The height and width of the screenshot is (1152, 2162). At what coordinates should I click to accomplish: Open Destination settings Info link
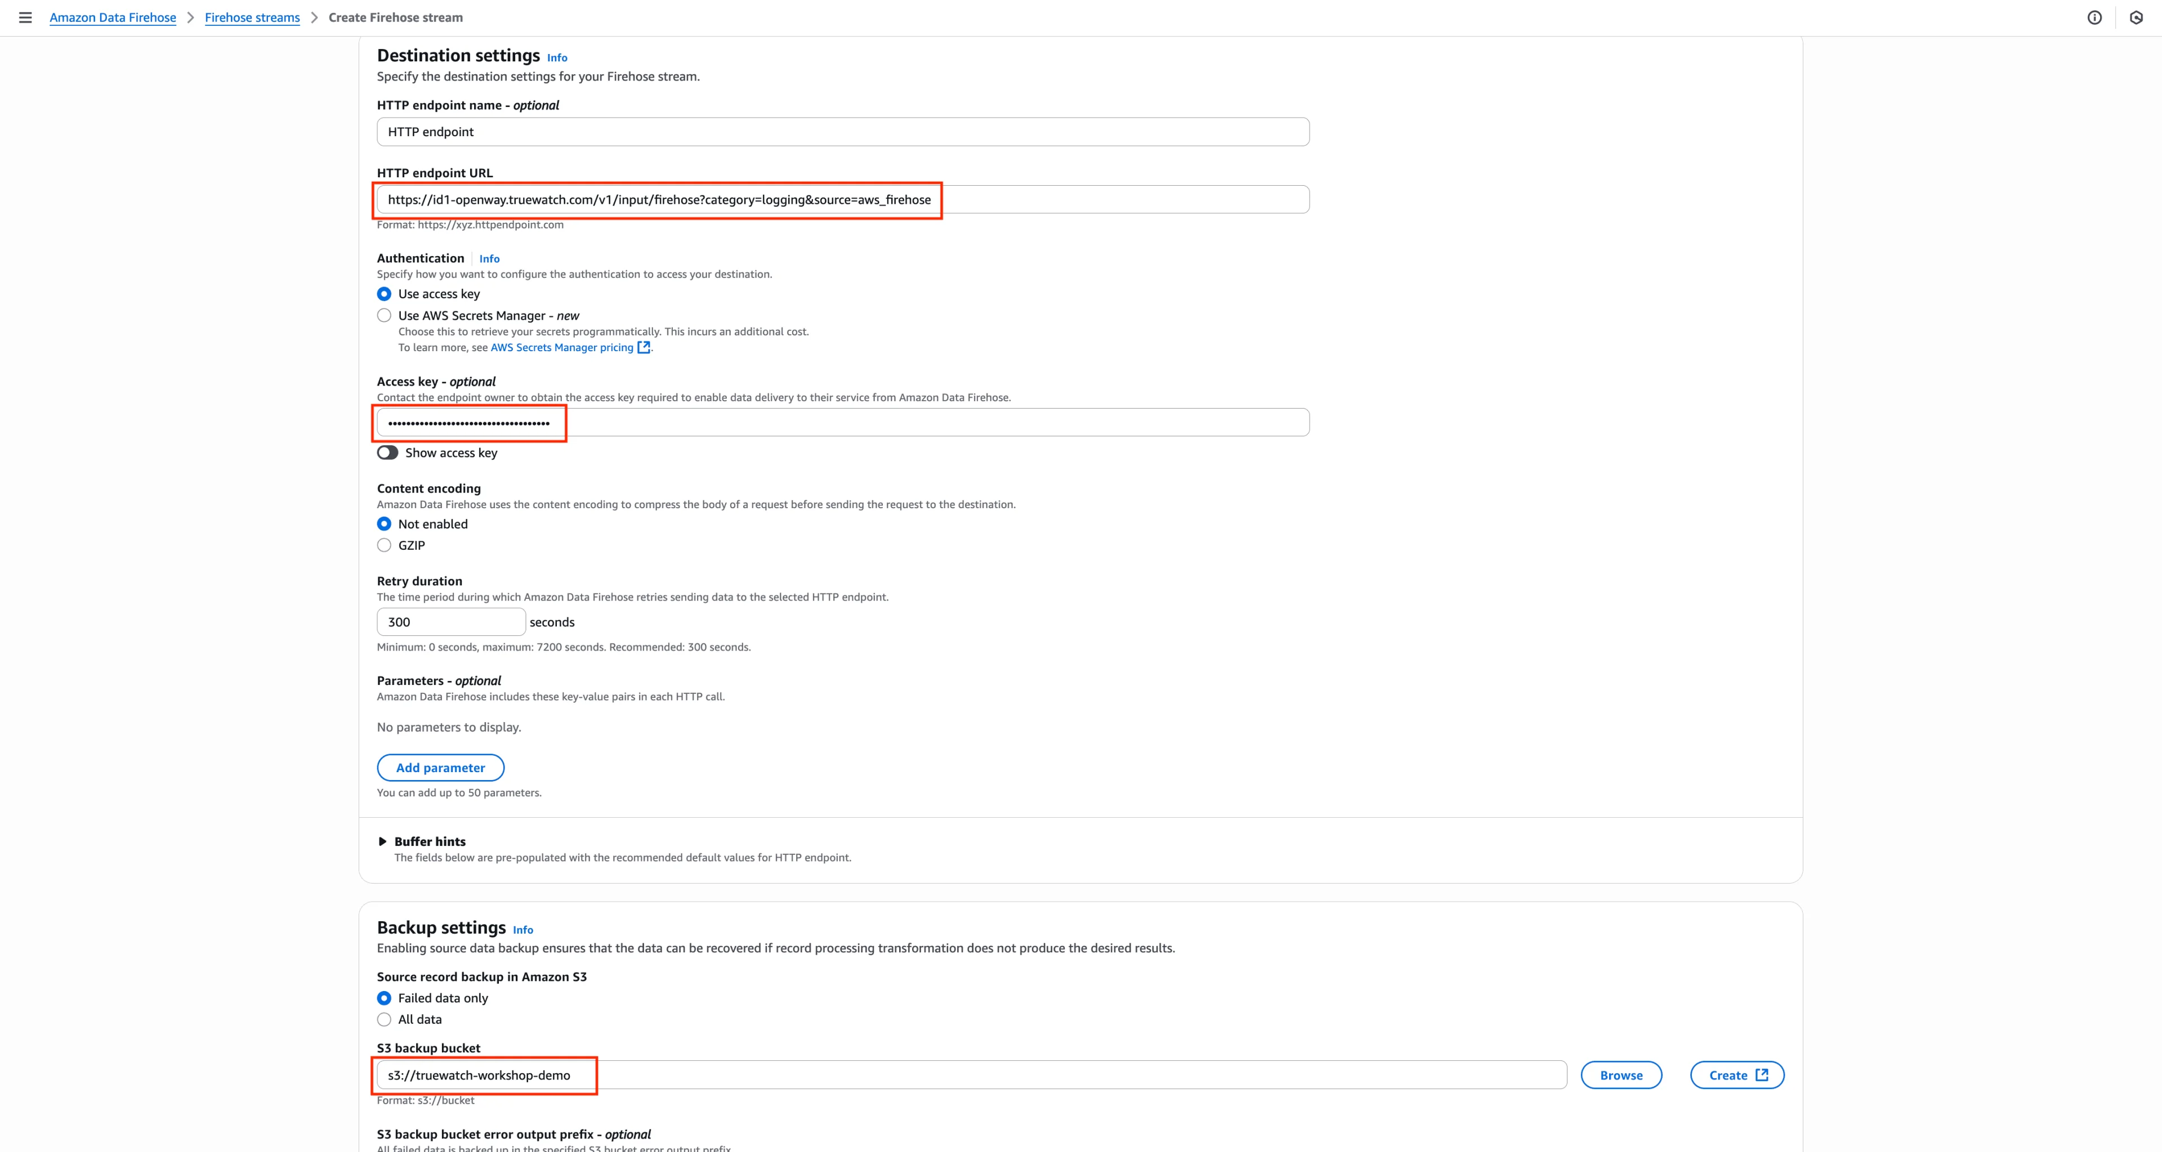(556, 58)
